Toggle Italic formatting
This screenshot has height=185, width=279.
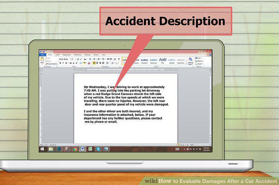[x=63, y=63]
